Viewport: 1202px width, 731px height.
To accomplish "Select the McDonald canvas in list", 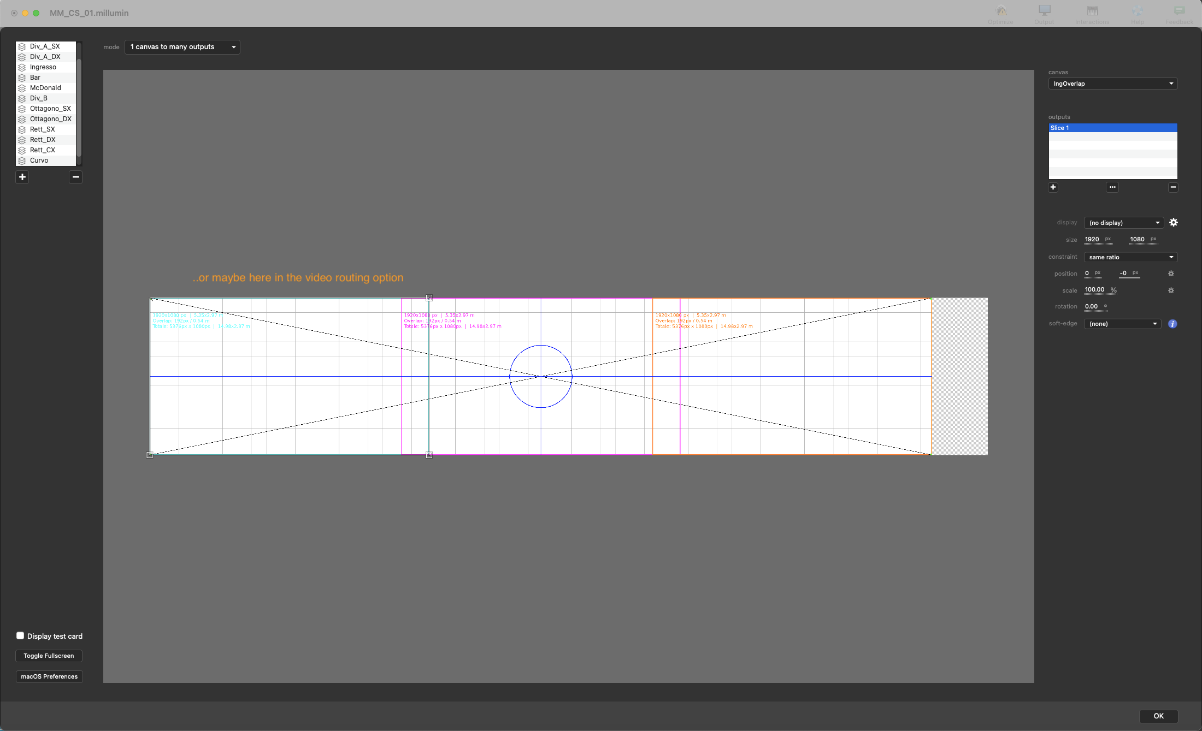I will (x=45, y=88).
